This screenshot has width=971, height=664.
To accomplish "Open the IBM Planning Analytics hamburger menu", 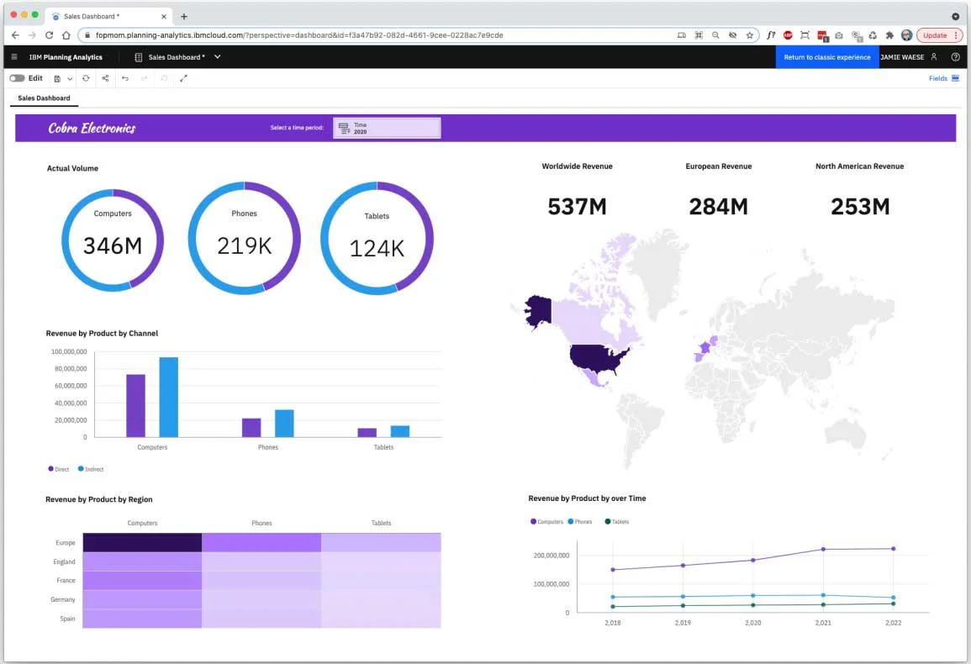I will click(x=13, y=57).
